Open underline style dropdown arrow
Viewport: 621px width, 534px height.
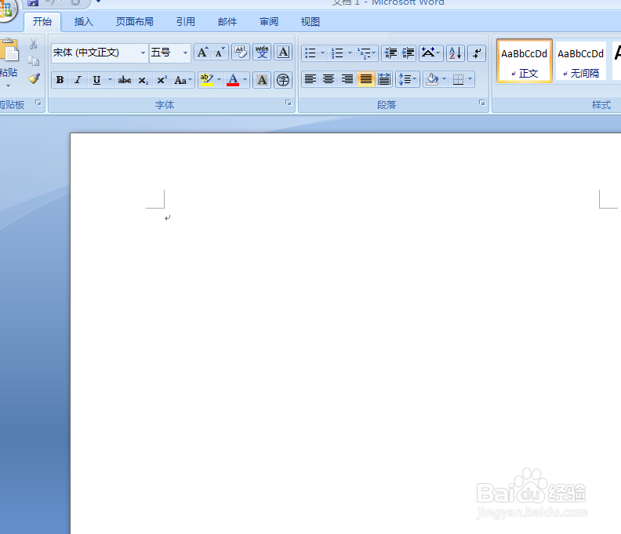(x=110, y=80)
